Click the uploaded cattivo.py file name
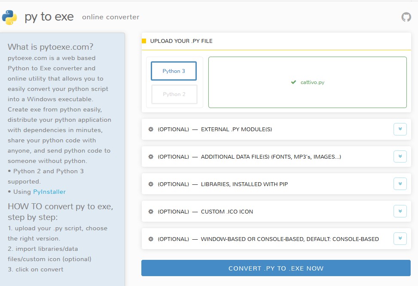The height and width of the screenshot is (286, 418). (312, 82)
